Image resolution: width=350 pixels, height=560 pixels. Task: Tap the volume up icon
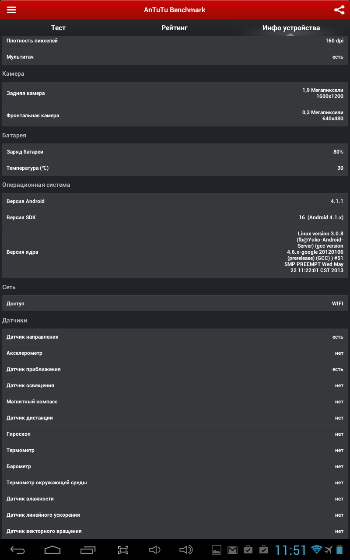tap(186, 550)
